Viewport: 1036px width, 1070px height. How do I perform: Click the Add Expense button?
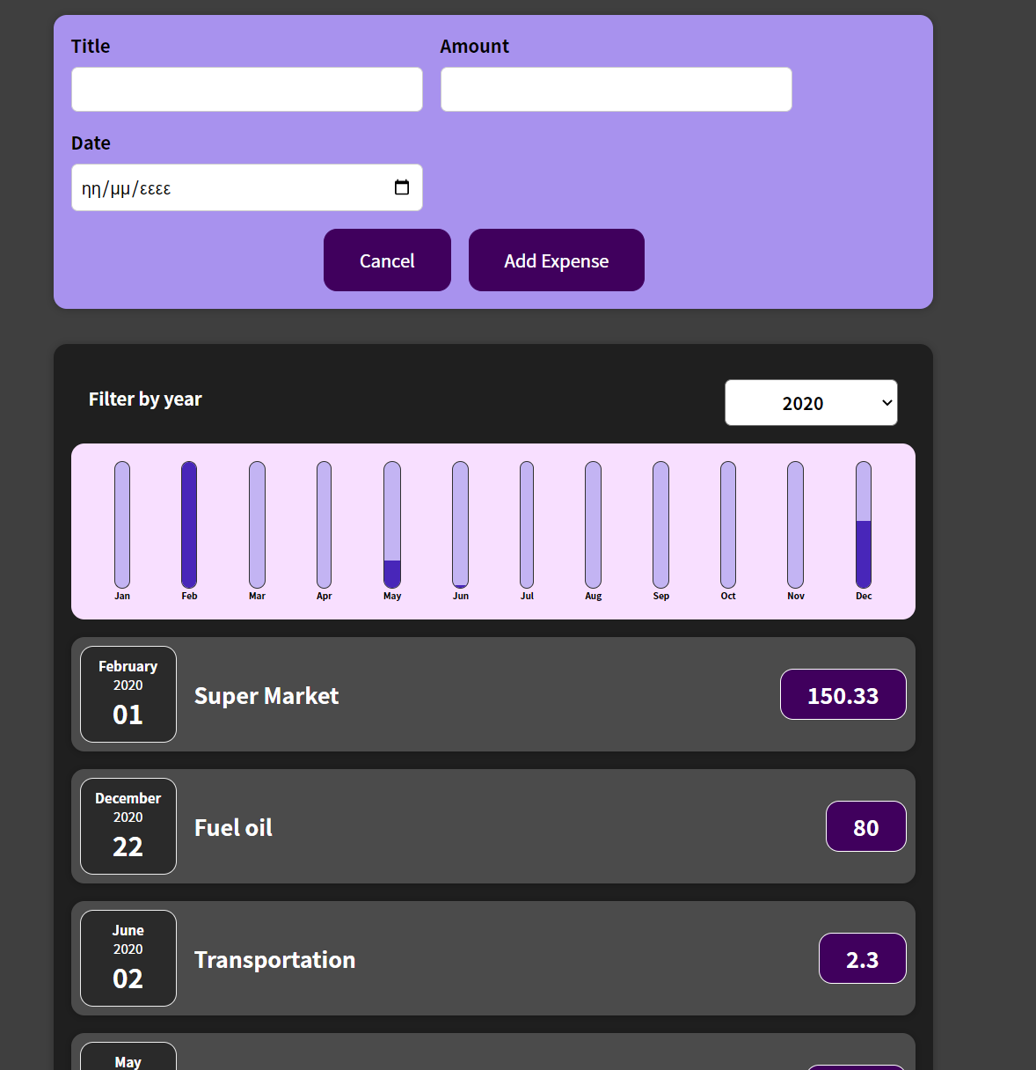click(x=556, y=260)
